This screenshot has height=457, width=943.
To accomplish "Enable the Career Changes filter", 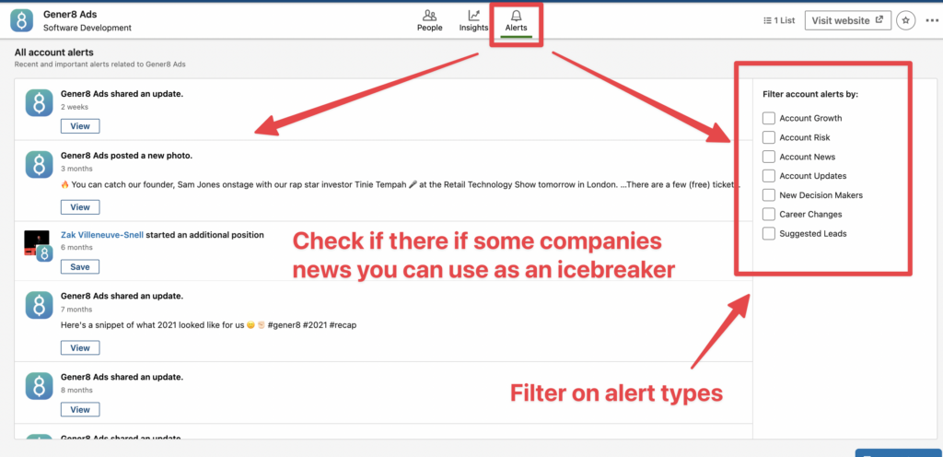I will 769,214.
